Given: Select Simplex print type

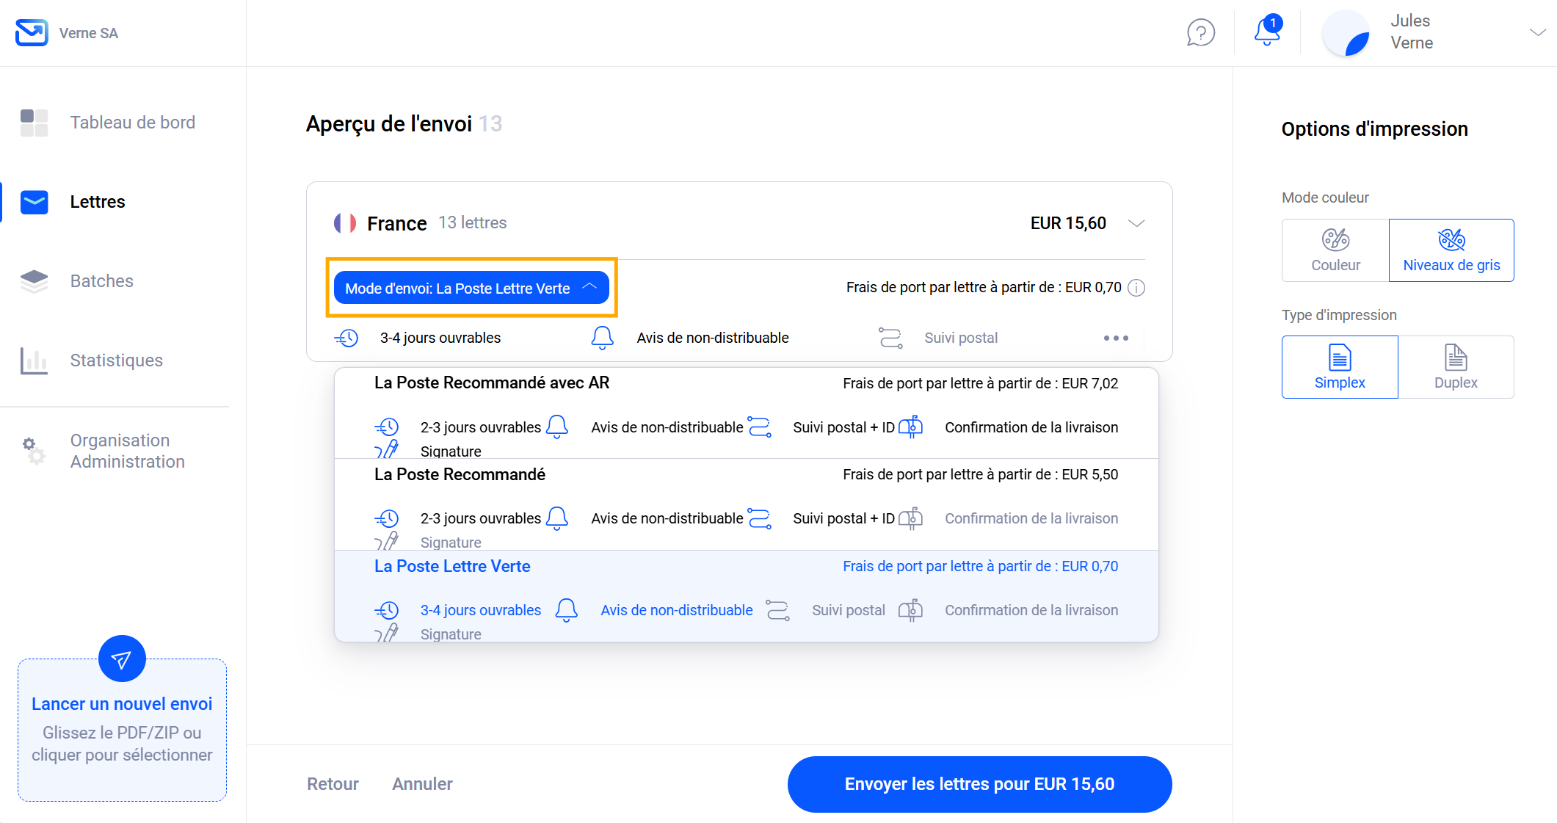Looking at the screenshot, I should pos(1339,367).
